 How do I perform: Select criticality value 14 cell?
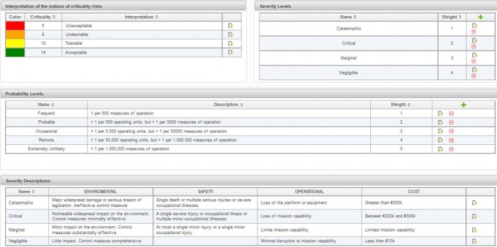pos(43,52)
